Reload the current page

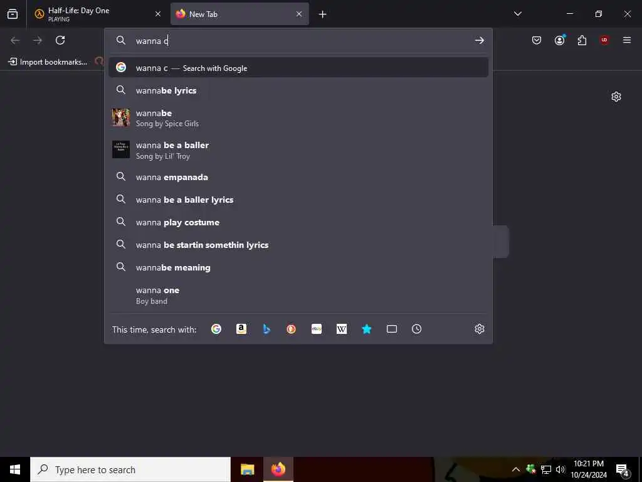[x=60, y=40]
